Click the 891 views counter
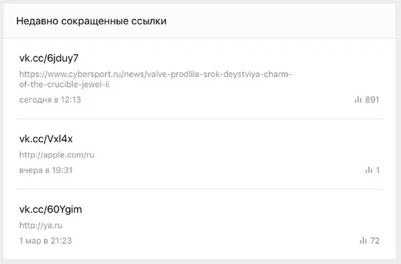 coord(372,100)
